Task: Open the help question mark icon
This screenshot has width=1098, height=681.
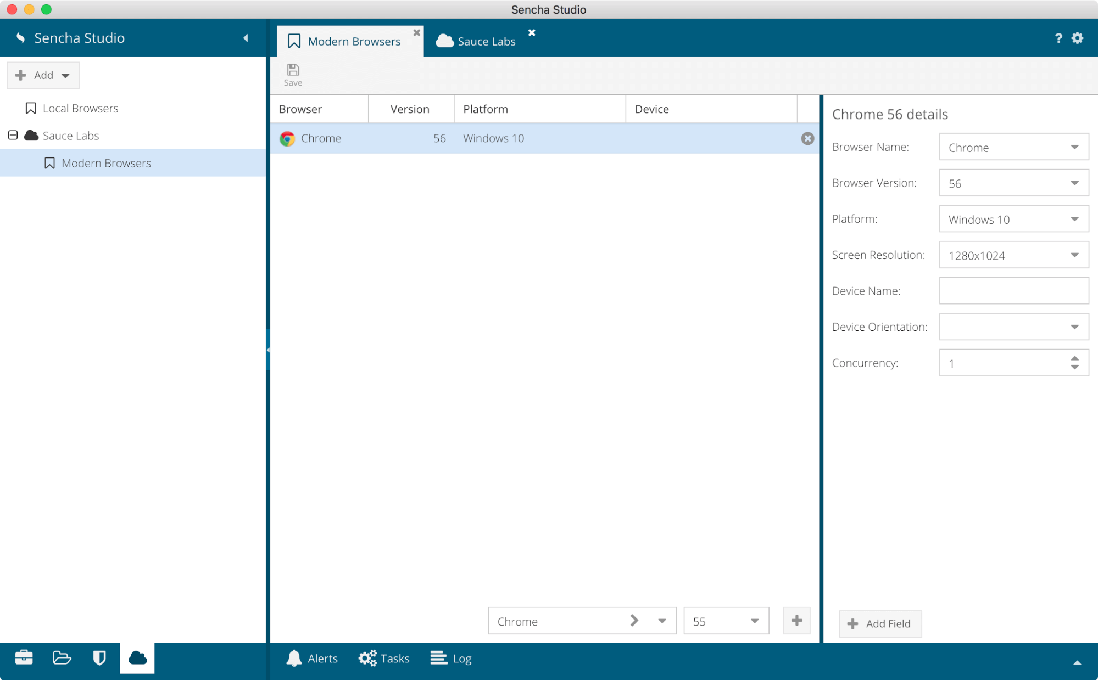Action: pos(1058,38)
